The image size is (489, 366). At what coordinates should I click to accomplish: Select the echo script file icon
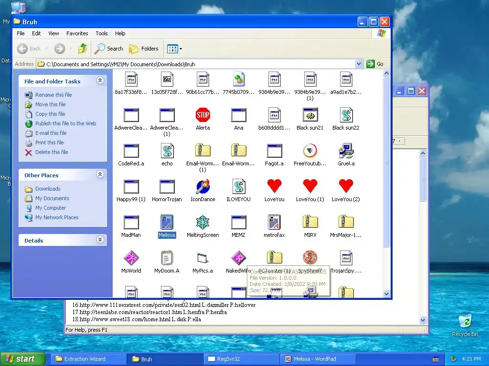(x=167, y=151)
